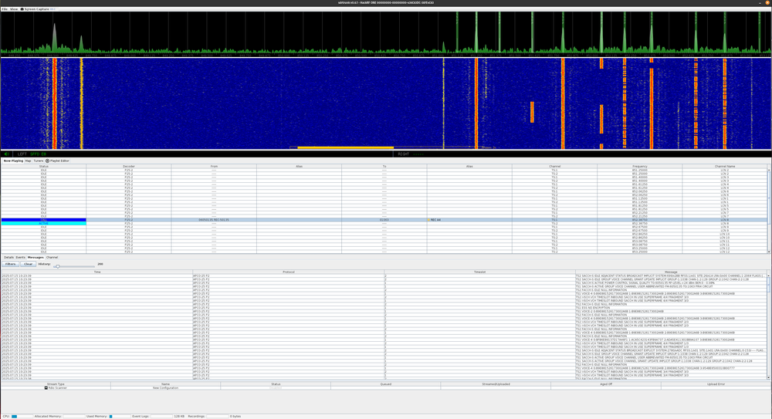Click the Rdio Scanner stream icon
The height and width of the screenshot is (419, 772).
click(46, 388)
